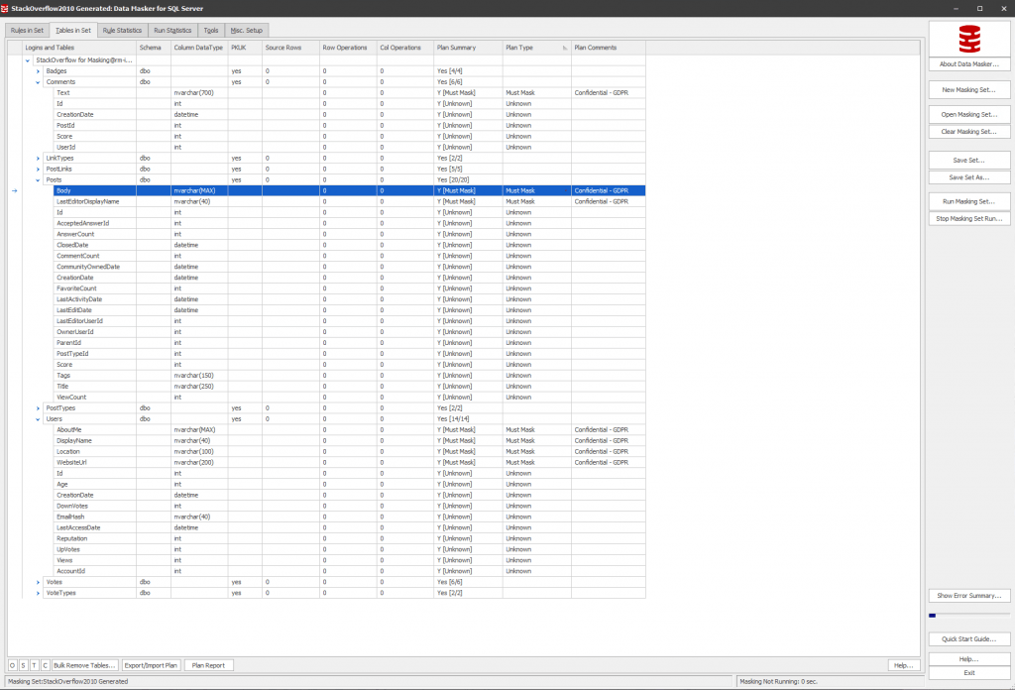Screen dimensions: 1015x690
Task: Expand the PostLinks table node
Action: click(x=38, y=169)
